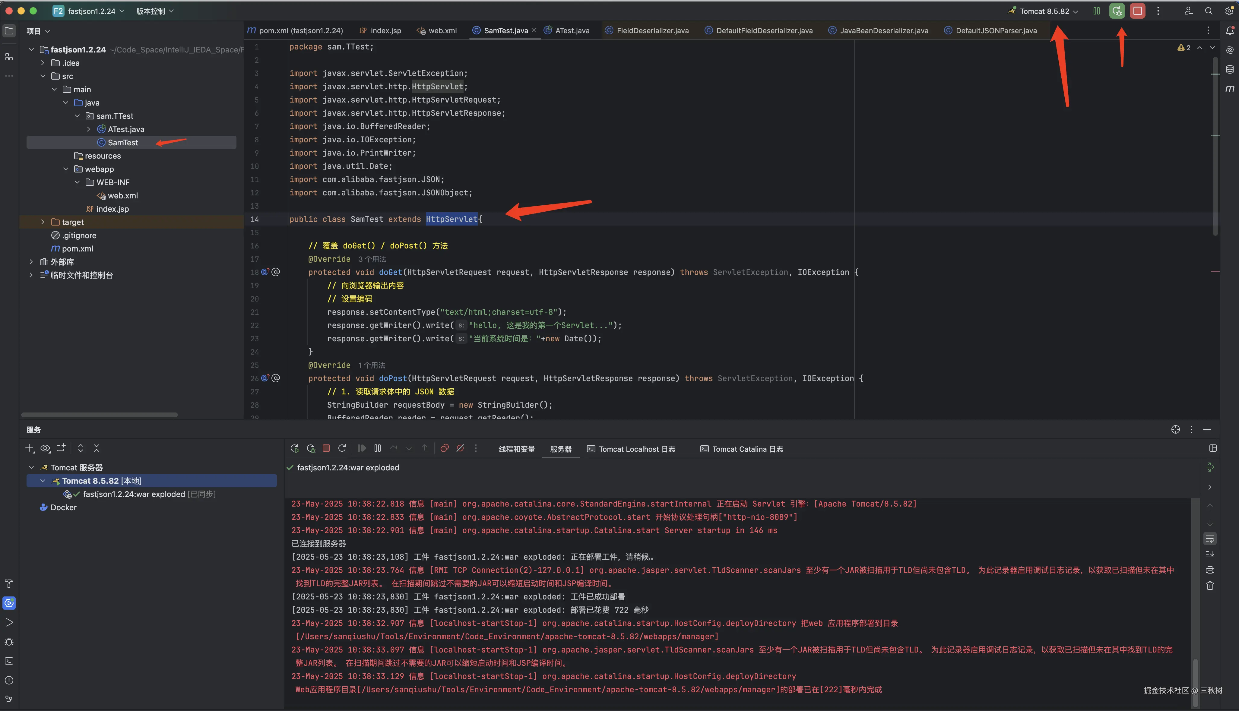
Task: Click the Mute Breakpoints icon
Action: click(460, 448)
